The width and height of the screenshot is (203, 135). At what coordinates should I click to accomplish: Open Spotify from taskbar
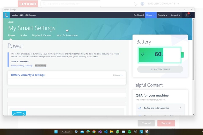129,132
